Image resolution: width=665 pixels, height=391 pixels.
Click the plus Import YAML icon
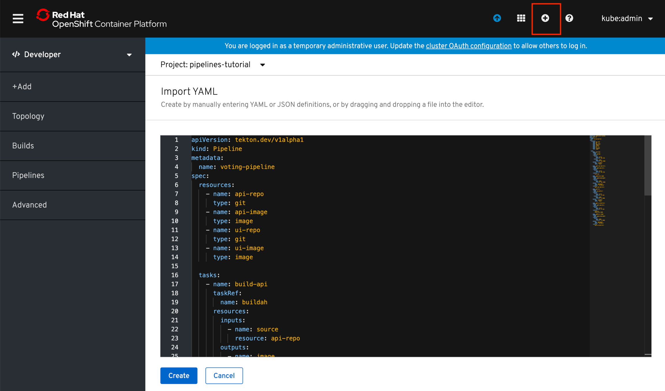pos(545,18)
